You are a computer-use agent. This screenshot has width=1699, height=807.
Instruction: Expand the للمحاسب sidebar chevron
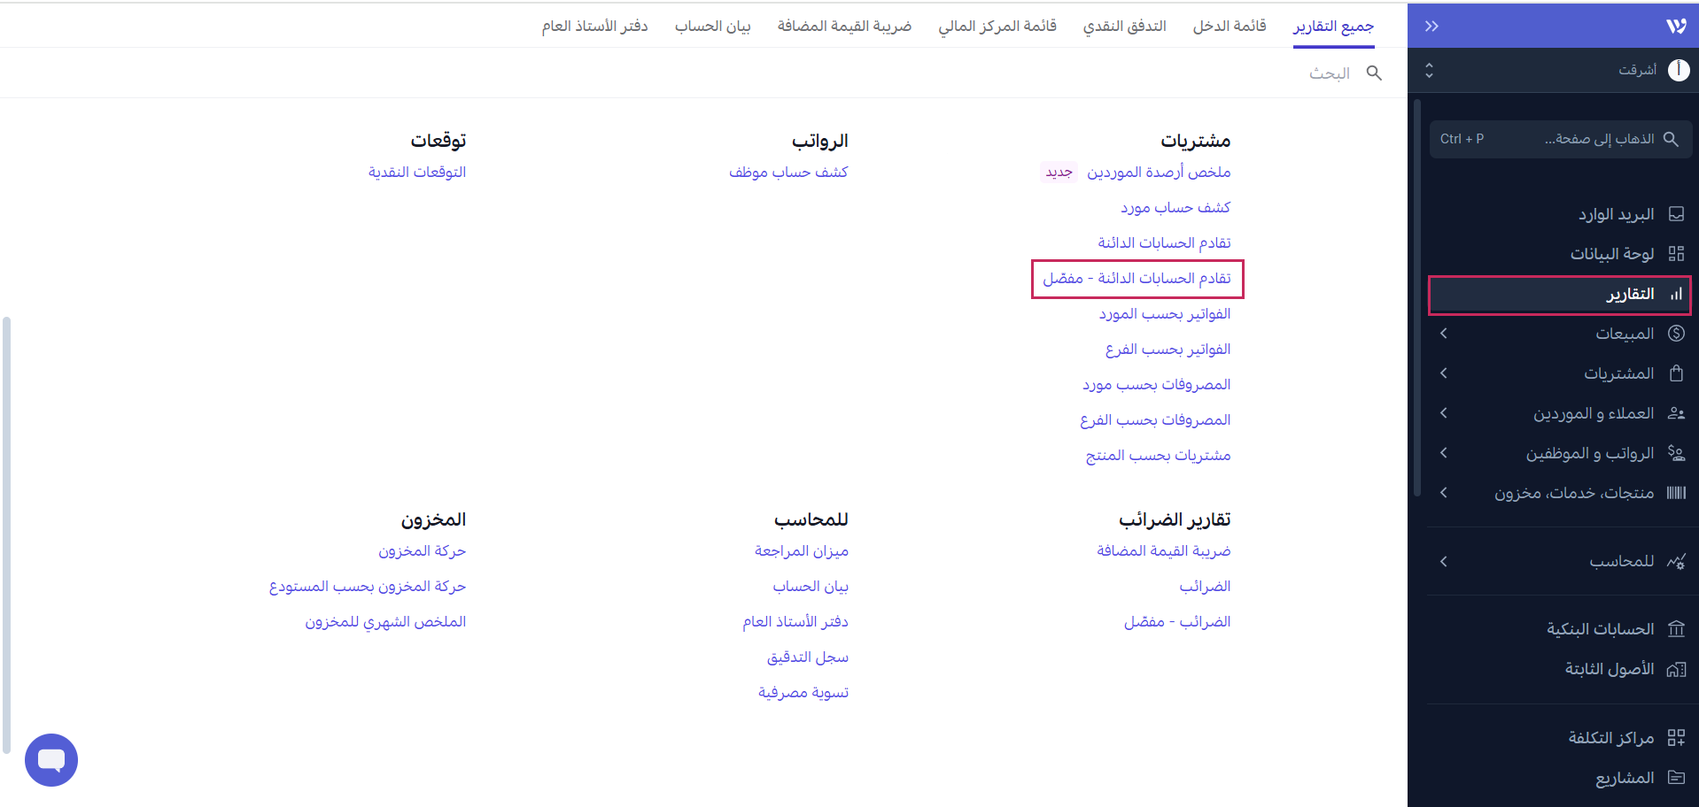pyautogui.click(x=1444, y=561)
